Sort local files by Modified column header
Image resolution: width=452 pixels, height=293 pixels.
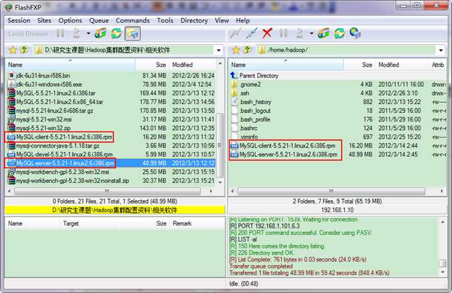pos(193,65)
